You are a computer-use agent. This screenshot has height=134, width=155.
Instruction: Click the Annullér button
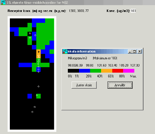[x=120, y=85]
